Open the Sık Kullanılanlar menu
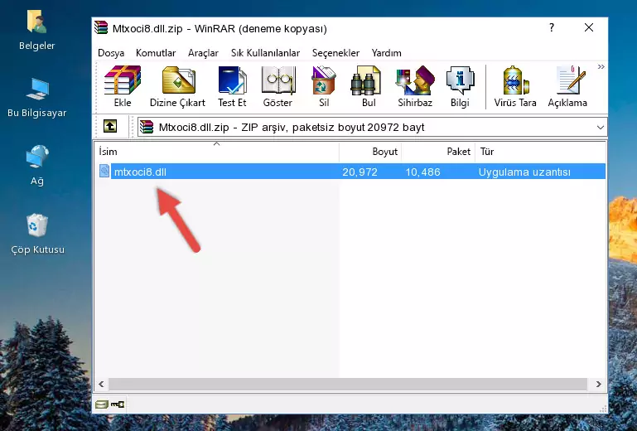The image size is (637, 431). pyautogui.click(x=265, y=53)
